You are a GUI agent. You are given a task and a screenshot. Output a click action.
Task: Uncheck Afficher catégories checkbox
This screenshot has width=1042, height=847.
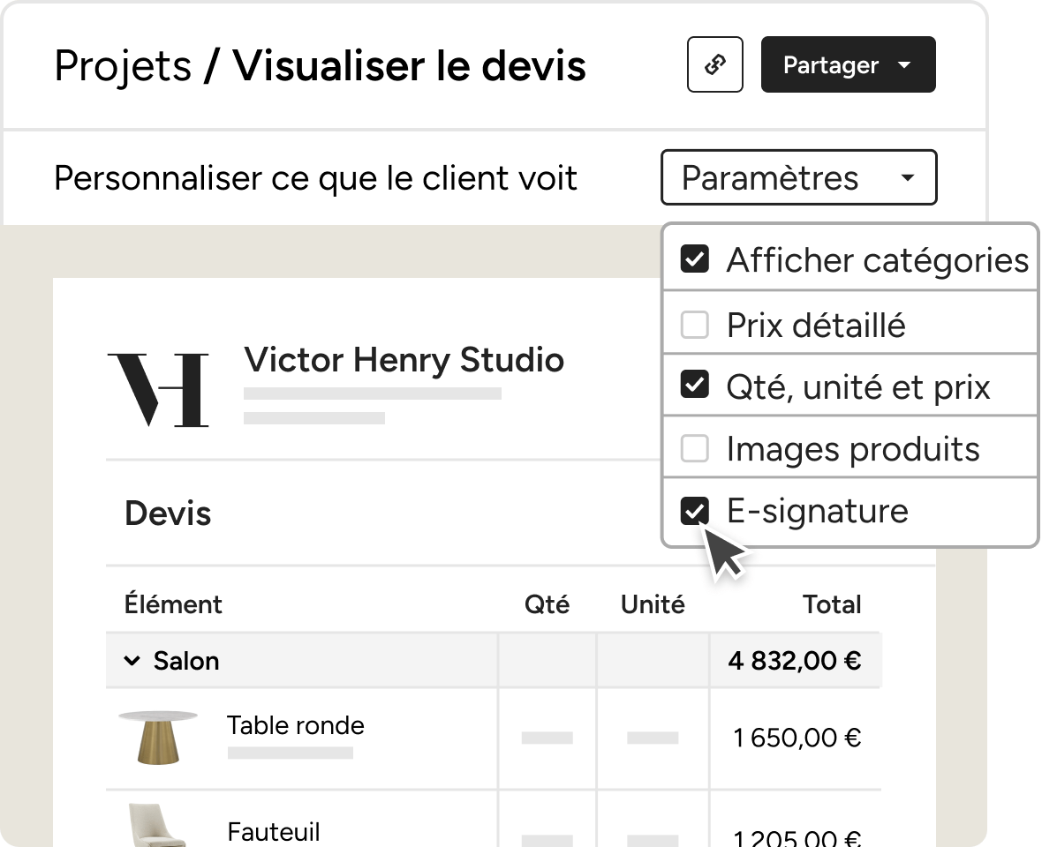pyautogui.click(x=694, y=259)
